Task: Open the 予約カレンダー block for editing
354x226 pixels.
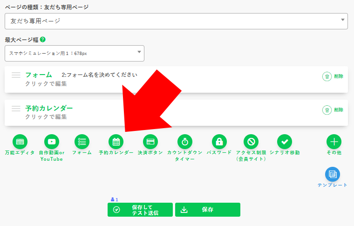Action: coord(176,113)
